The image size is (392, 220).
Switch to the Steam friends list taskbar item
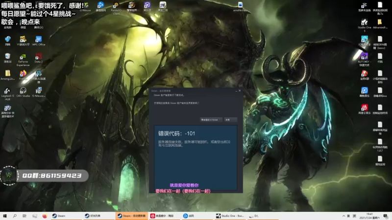pyautogui.click(x=99, y=216)
